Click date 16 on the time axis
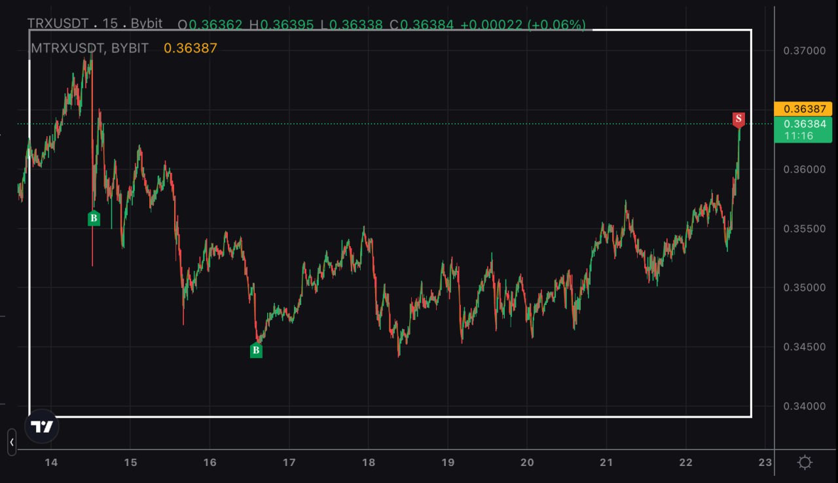This screenshot has width=838, height=483. 209,463
